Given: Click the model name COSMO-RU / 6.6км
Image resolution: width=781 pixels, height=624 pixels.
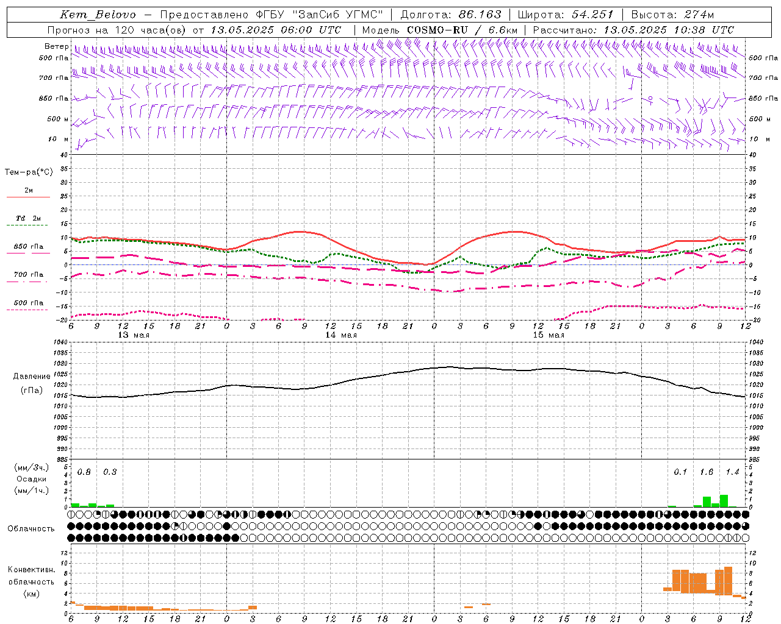Looking at the screenshot, I should pyautogui.click(x=462, y=30).
